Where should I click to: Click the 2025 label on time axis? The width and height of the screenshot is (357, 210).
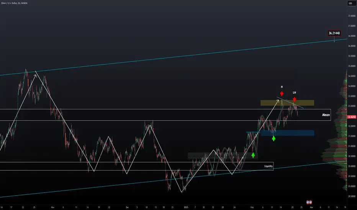click(x=186, y=207)
